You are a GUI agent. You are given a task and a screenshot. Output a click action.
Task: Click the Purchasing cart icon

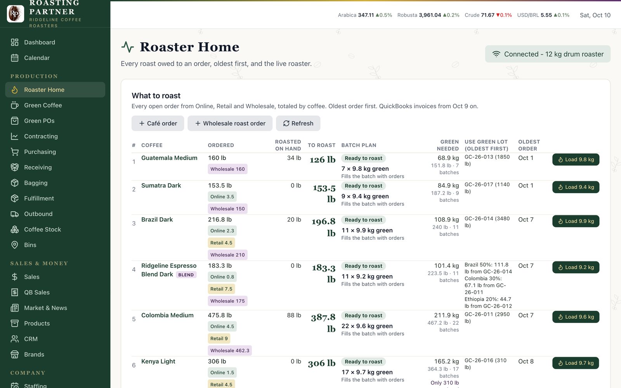[x=15, y=152]
